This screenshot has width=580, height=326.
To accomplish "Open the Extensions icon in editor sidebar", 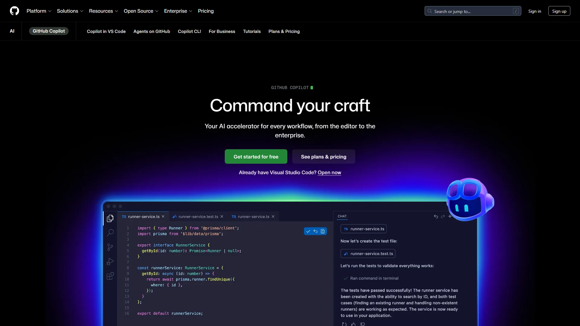I will point(110,276).
